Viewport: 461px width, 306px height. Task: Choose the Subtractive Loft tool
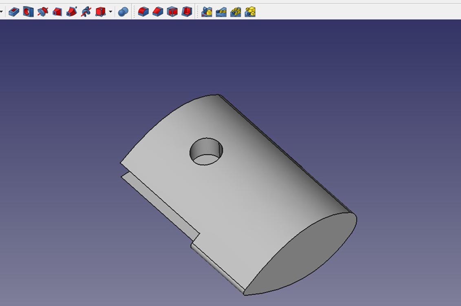point(57,12)
